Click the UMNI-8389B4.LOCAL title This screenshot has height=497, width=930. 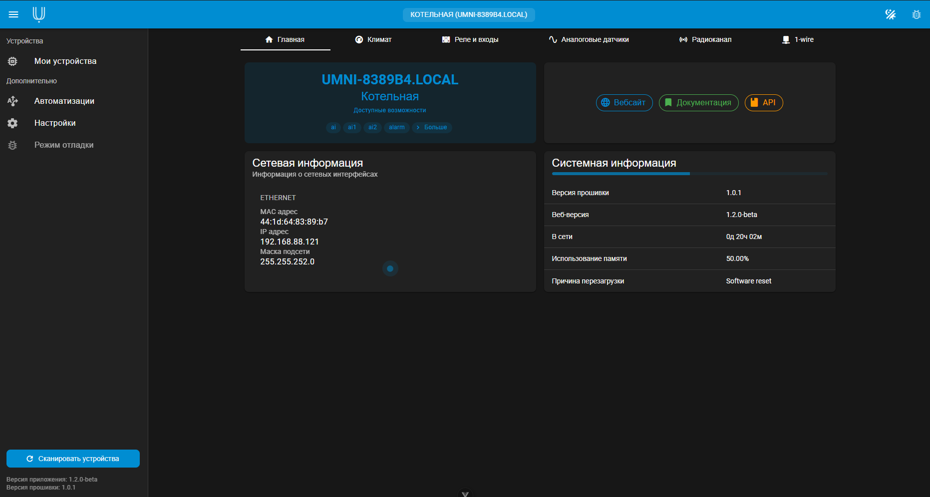pyautogui.click(x=390, y=80)
